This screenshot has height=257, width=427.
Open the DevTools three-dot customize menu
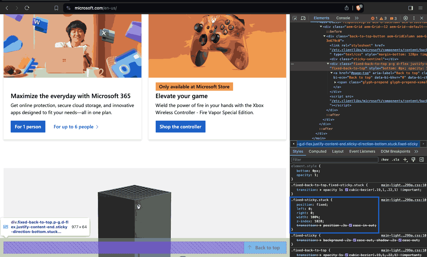pos(414,18)
